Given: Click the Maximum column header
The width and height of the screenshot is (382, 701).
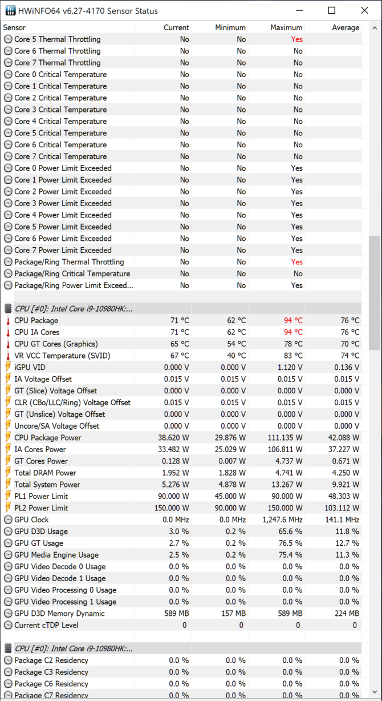Looking at the screenshot, I should coord(277,27).
